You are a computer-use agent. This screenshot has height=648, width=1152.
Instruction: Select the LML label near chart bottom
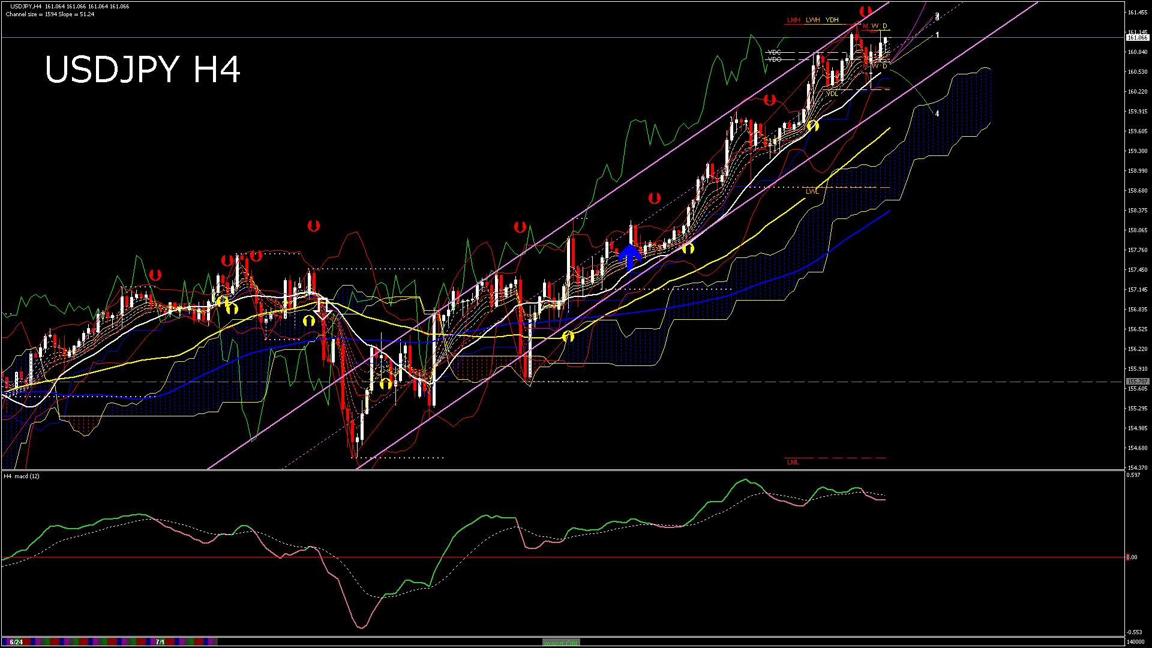point(793,462)
